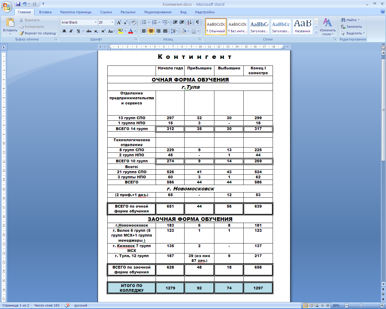
Task: Toggle underline (Ч) formatting
Action: pos(78,31)
